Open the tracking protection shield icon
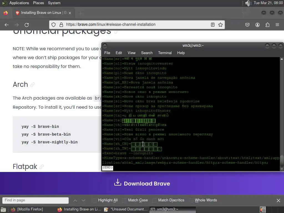 54,25
